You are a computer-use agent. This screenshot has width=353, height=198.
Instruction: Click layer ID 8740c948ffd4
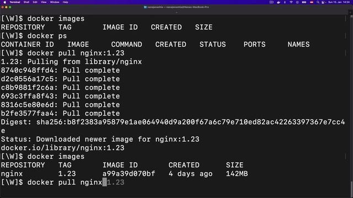[28, 70]
